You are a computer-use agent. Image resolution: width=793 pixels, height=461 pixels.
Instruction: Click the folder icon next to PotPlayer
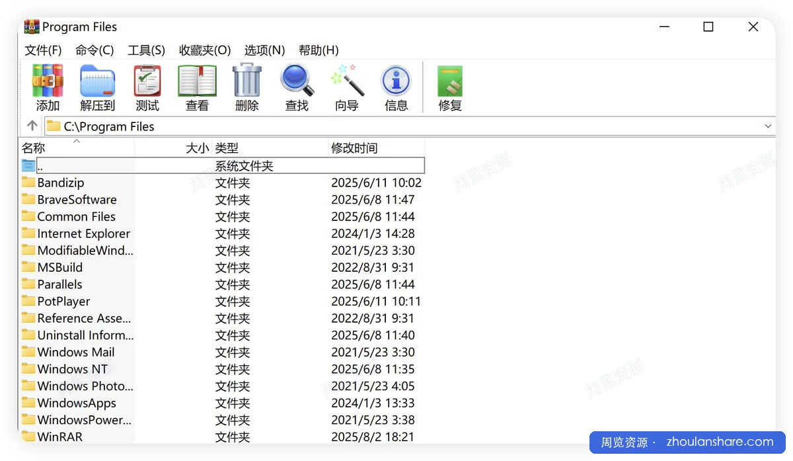[x=28, y=301]
